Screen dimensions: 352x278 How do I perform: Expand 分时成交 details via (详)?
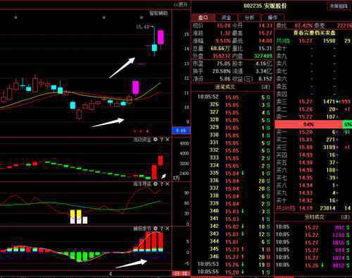345,217
